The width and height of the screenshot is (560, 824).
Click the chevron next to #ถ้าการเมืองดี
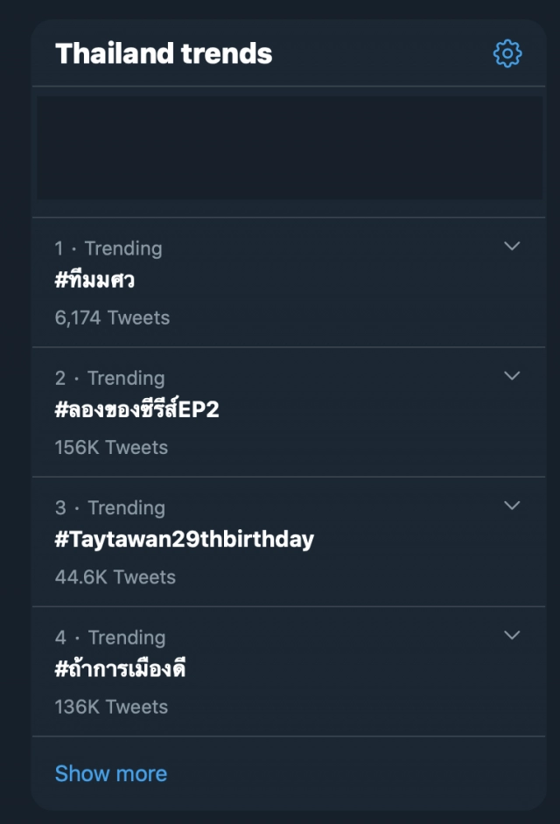click(513, 635)
